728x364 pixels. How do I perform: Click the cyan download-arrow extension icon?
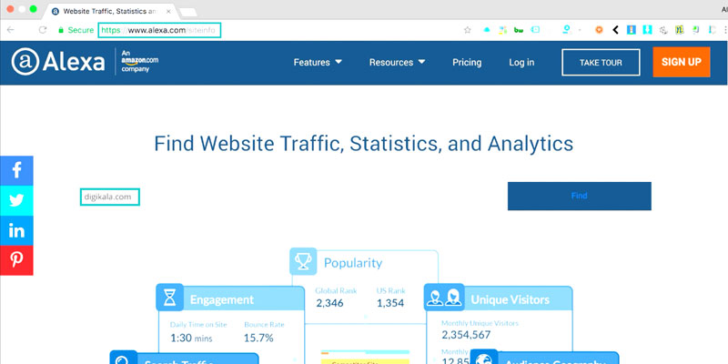tap(647, 30)
